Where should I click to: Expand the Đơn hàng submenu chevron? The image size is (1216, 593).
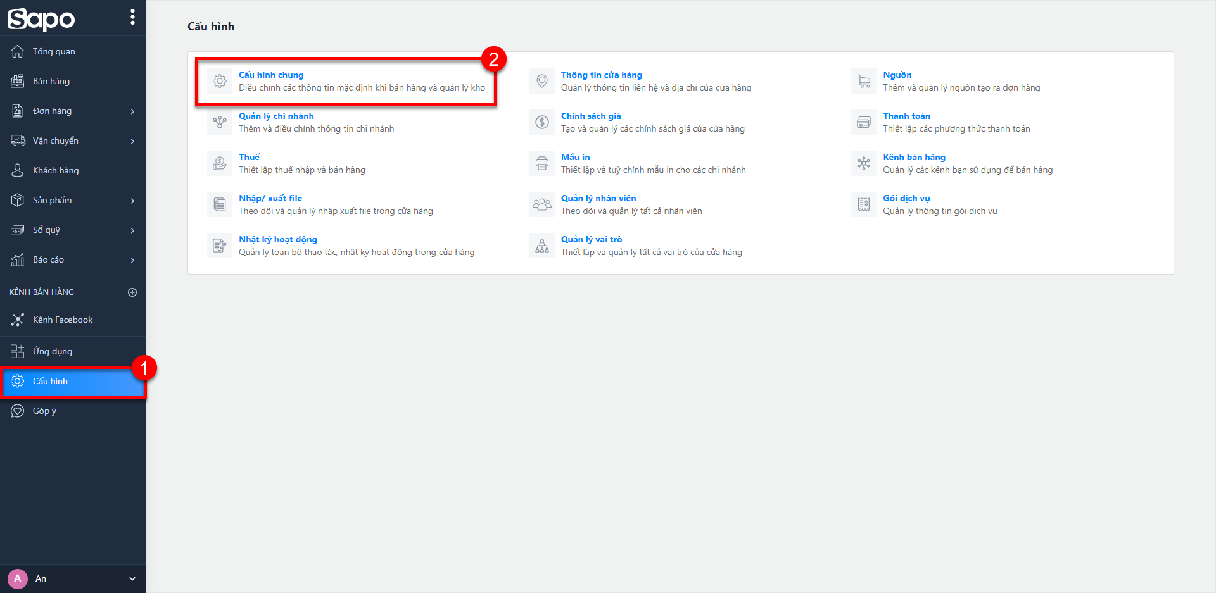pyautogui.click(x=132, y=111)
